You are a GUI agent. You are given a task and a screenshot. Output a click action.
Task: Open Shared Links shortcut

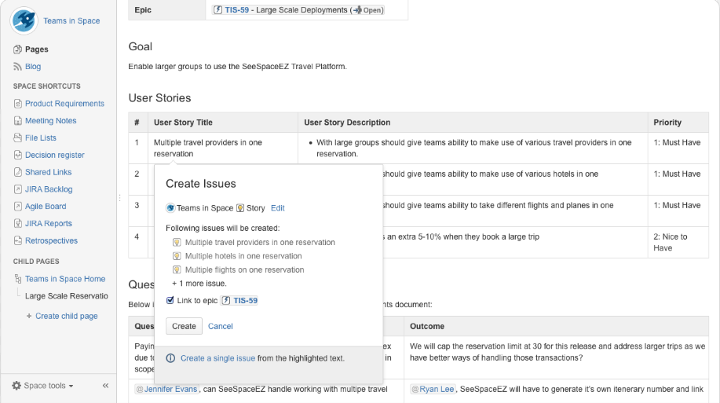click(x=48, y=172)
